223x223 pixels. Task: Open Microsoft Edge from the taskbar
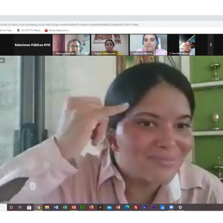(x=127, y=207)
